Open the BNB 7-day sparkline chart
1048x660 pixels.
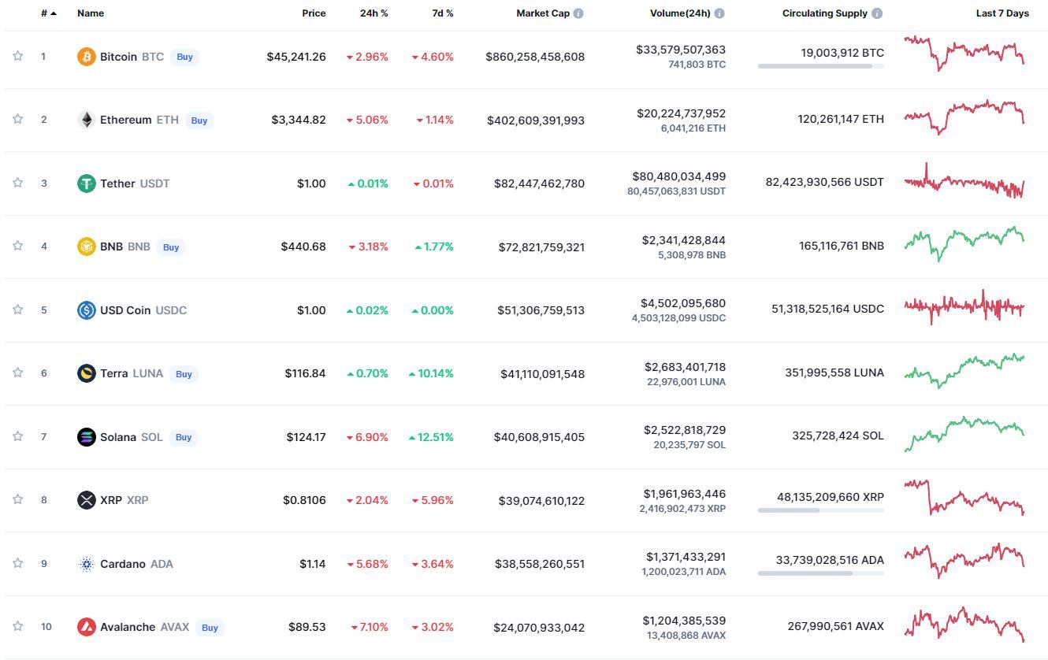coord(964,245)
